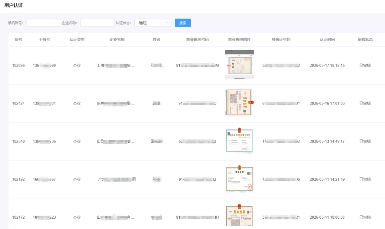This screenshot has height=229, width=385.
Task: Click the 审核状态 column header
Action: (365, 39)
